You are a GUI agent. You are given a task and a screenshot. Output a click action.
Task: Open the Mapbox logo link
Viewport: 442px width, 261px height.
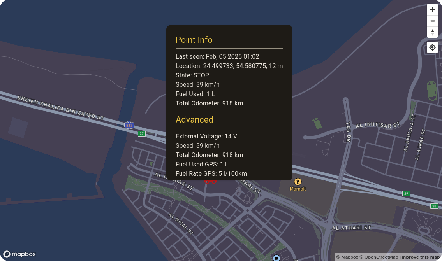click(20, 254)
